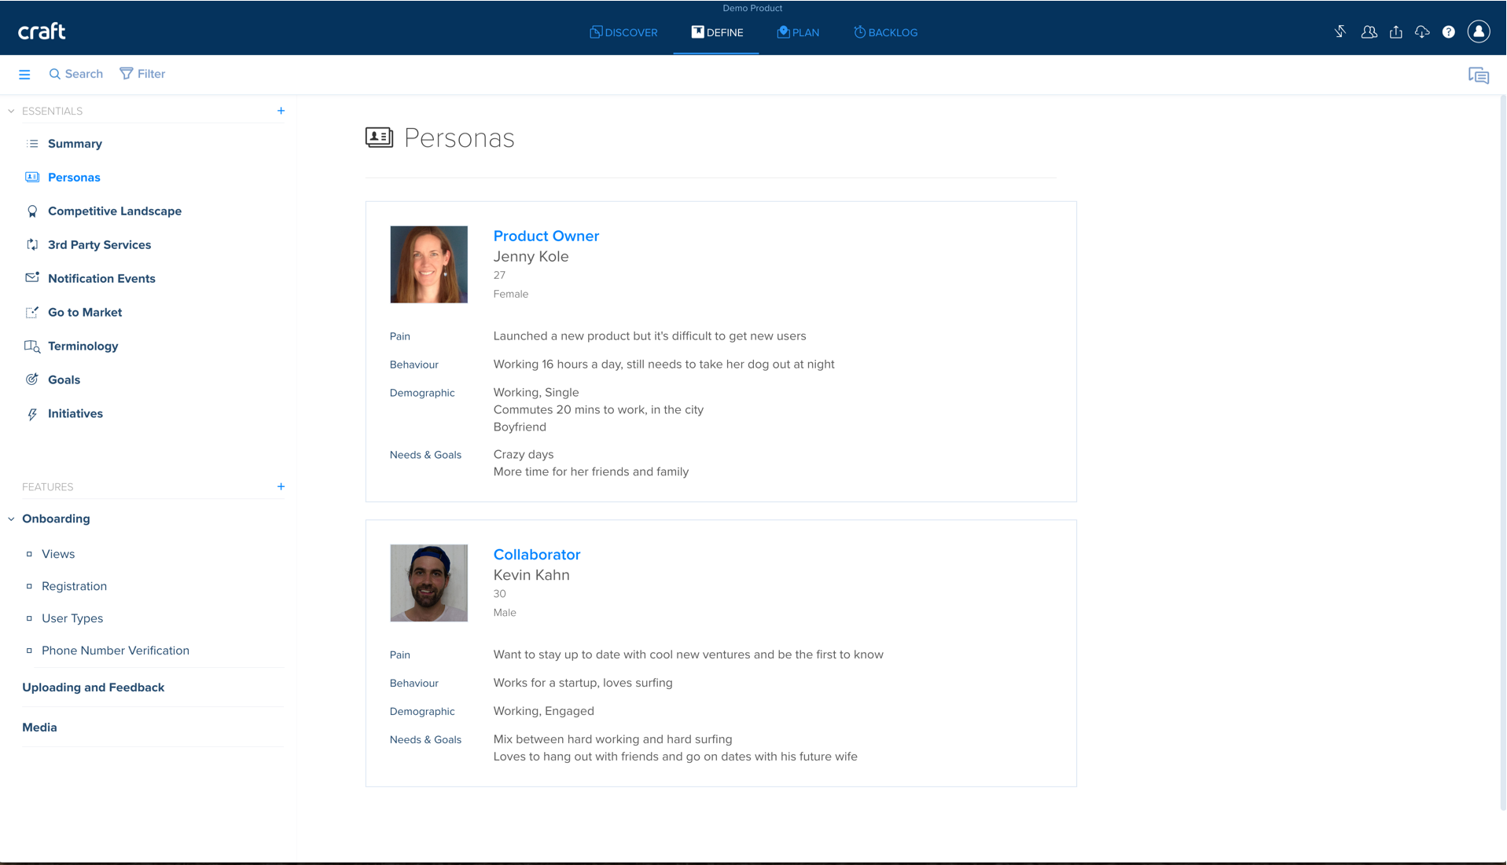Open the help question mark icon
The width and height of the screenshot is (1507, 865).
click(1448, 32)
